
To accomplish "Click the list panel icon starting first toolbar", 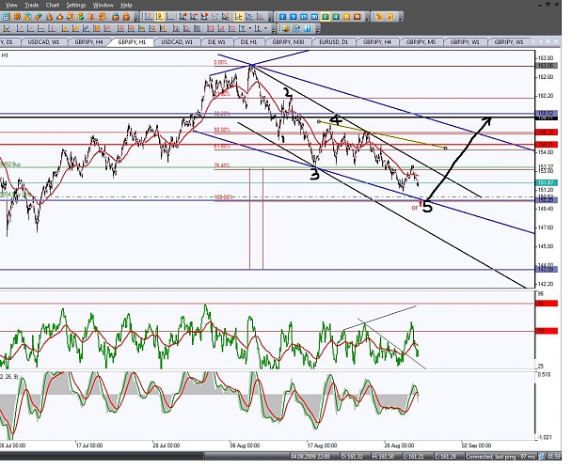I will click(x=7, y=17).
